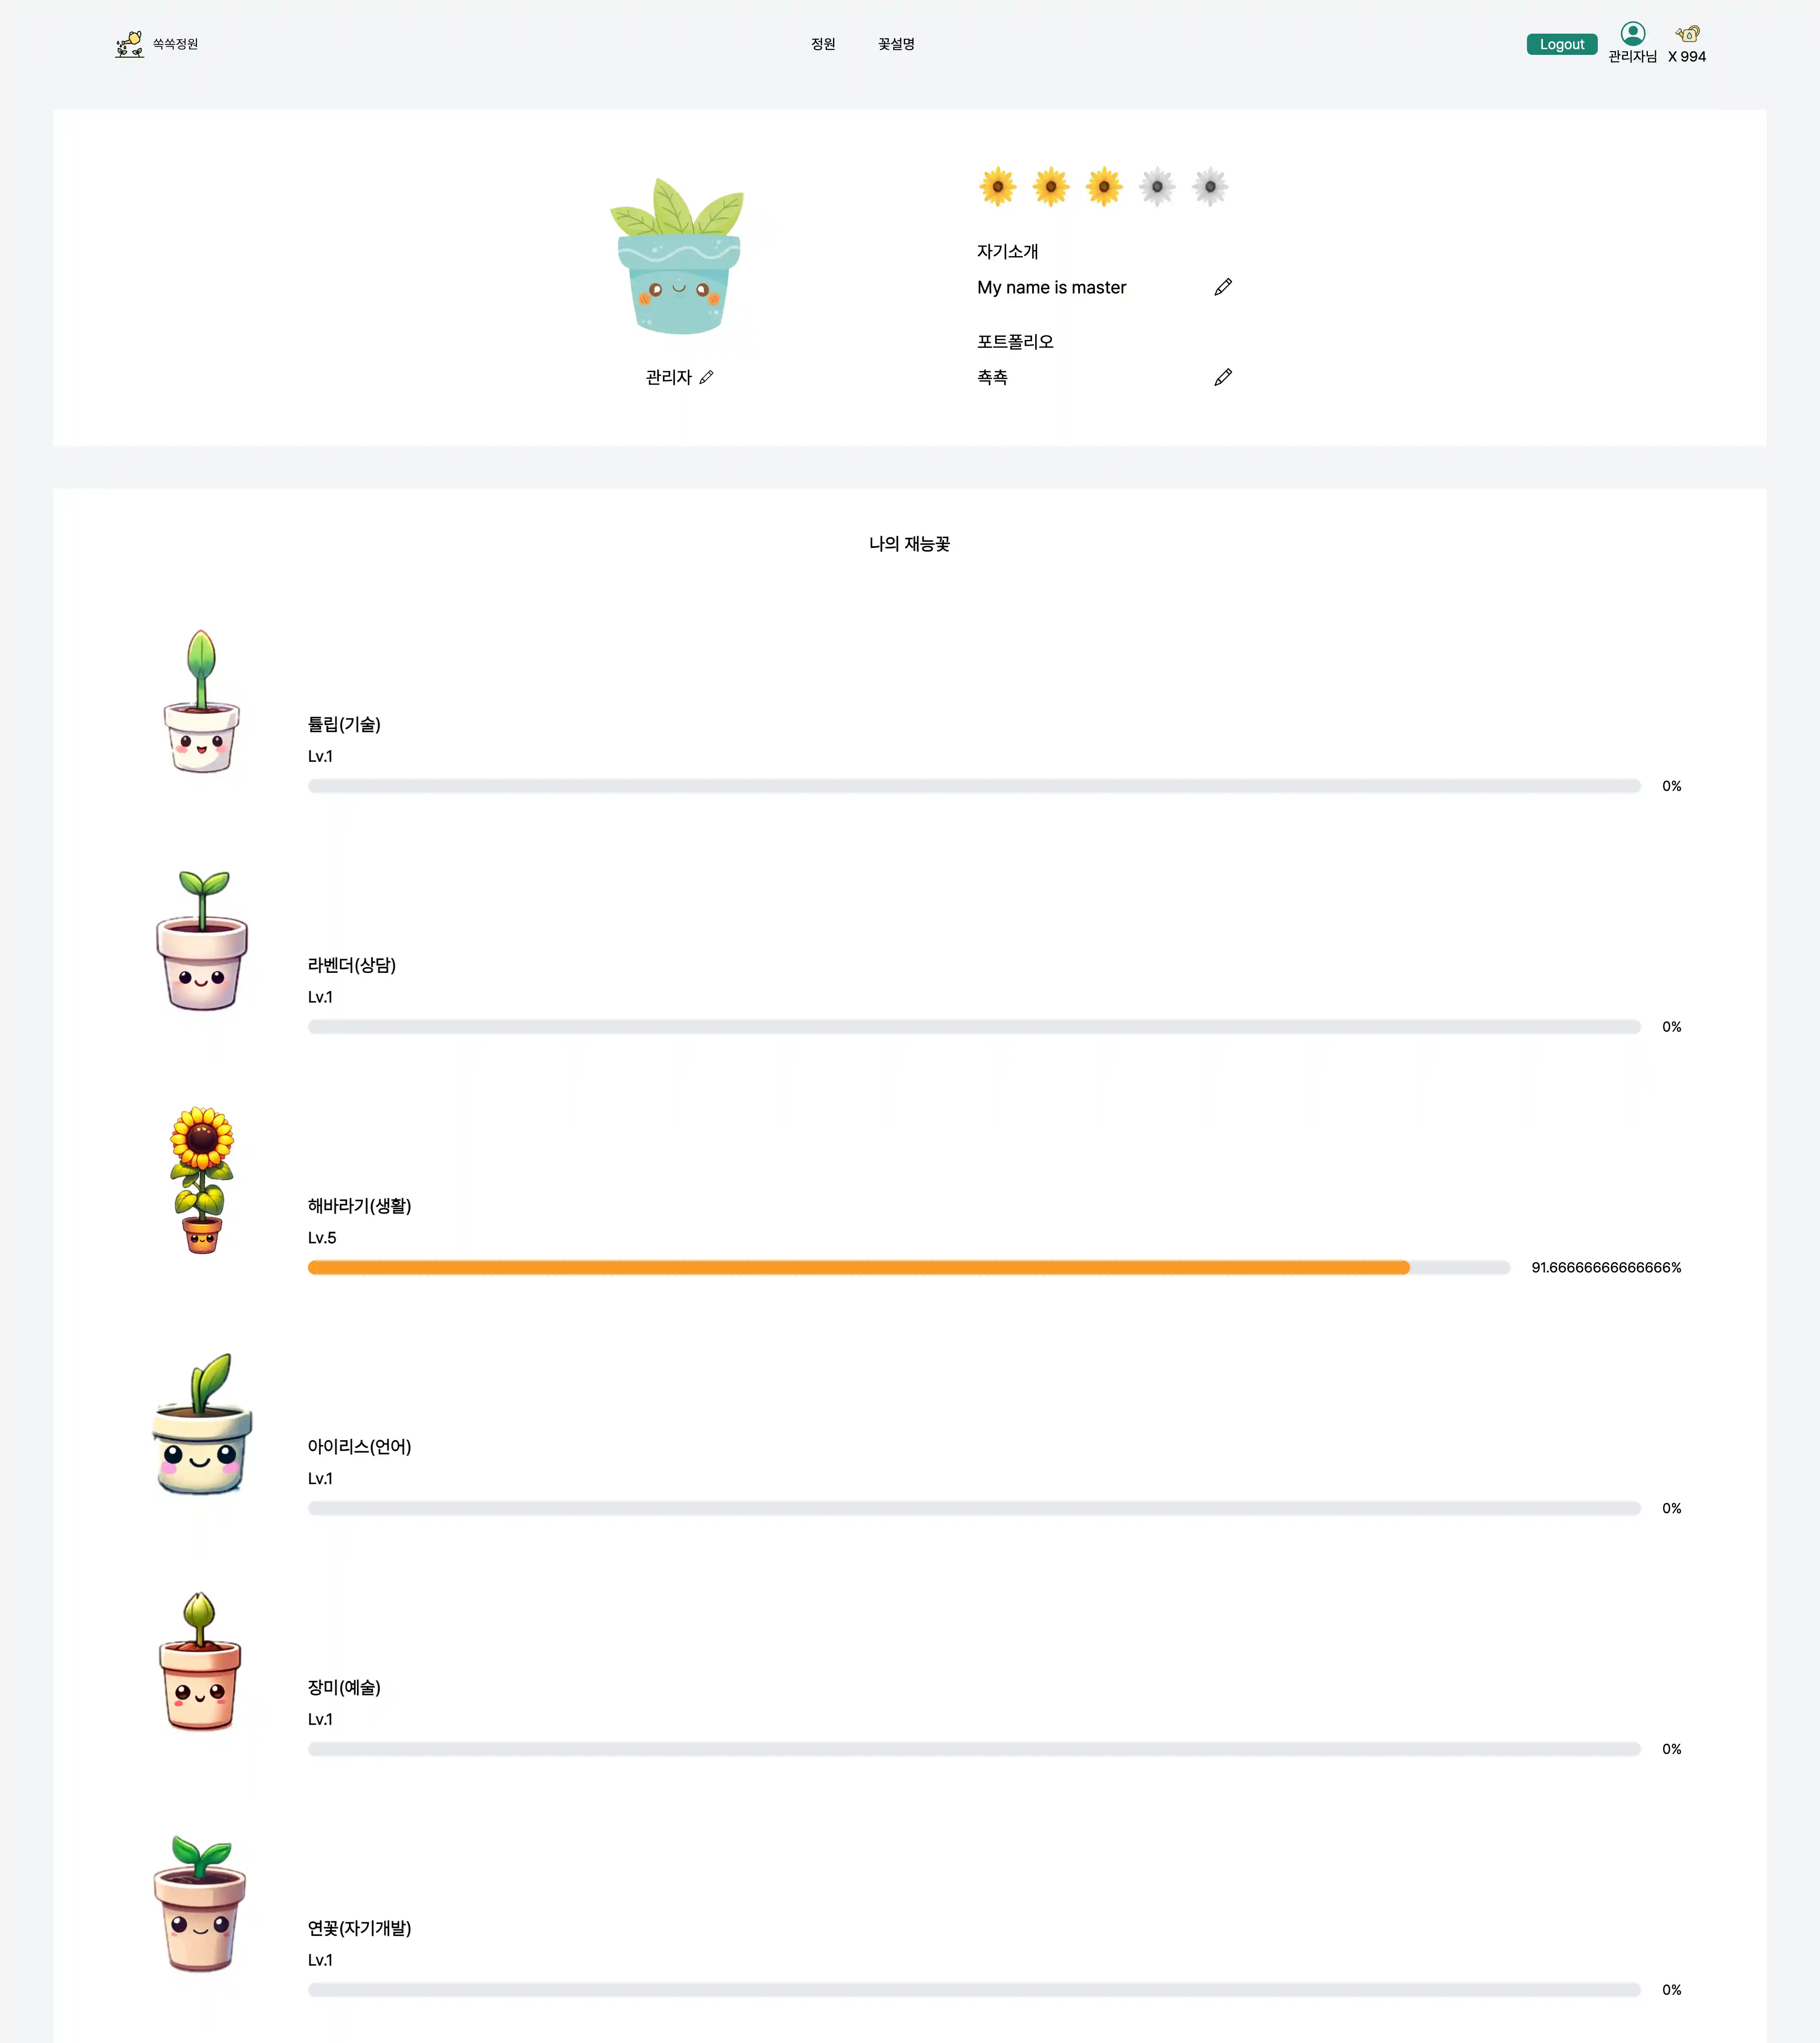
Task: Click the last gray sunflower rating icon
Action: tap(1210, 187)
